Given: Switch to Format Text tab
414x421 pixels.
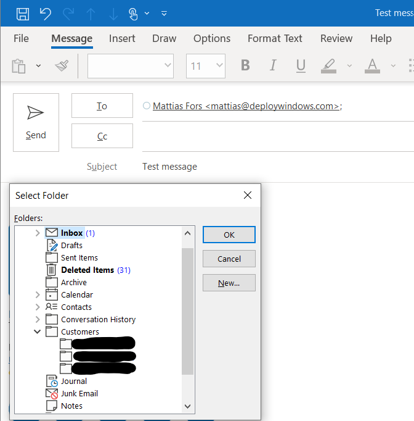Looking at the screenshot, I should pyautogui.click(x=275, y=38).
